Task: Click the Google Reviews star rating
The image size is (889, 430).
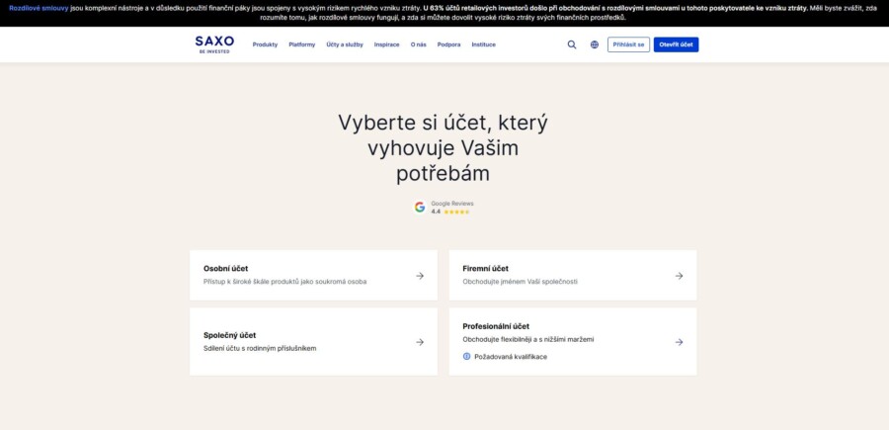Action: coord(456,212)
